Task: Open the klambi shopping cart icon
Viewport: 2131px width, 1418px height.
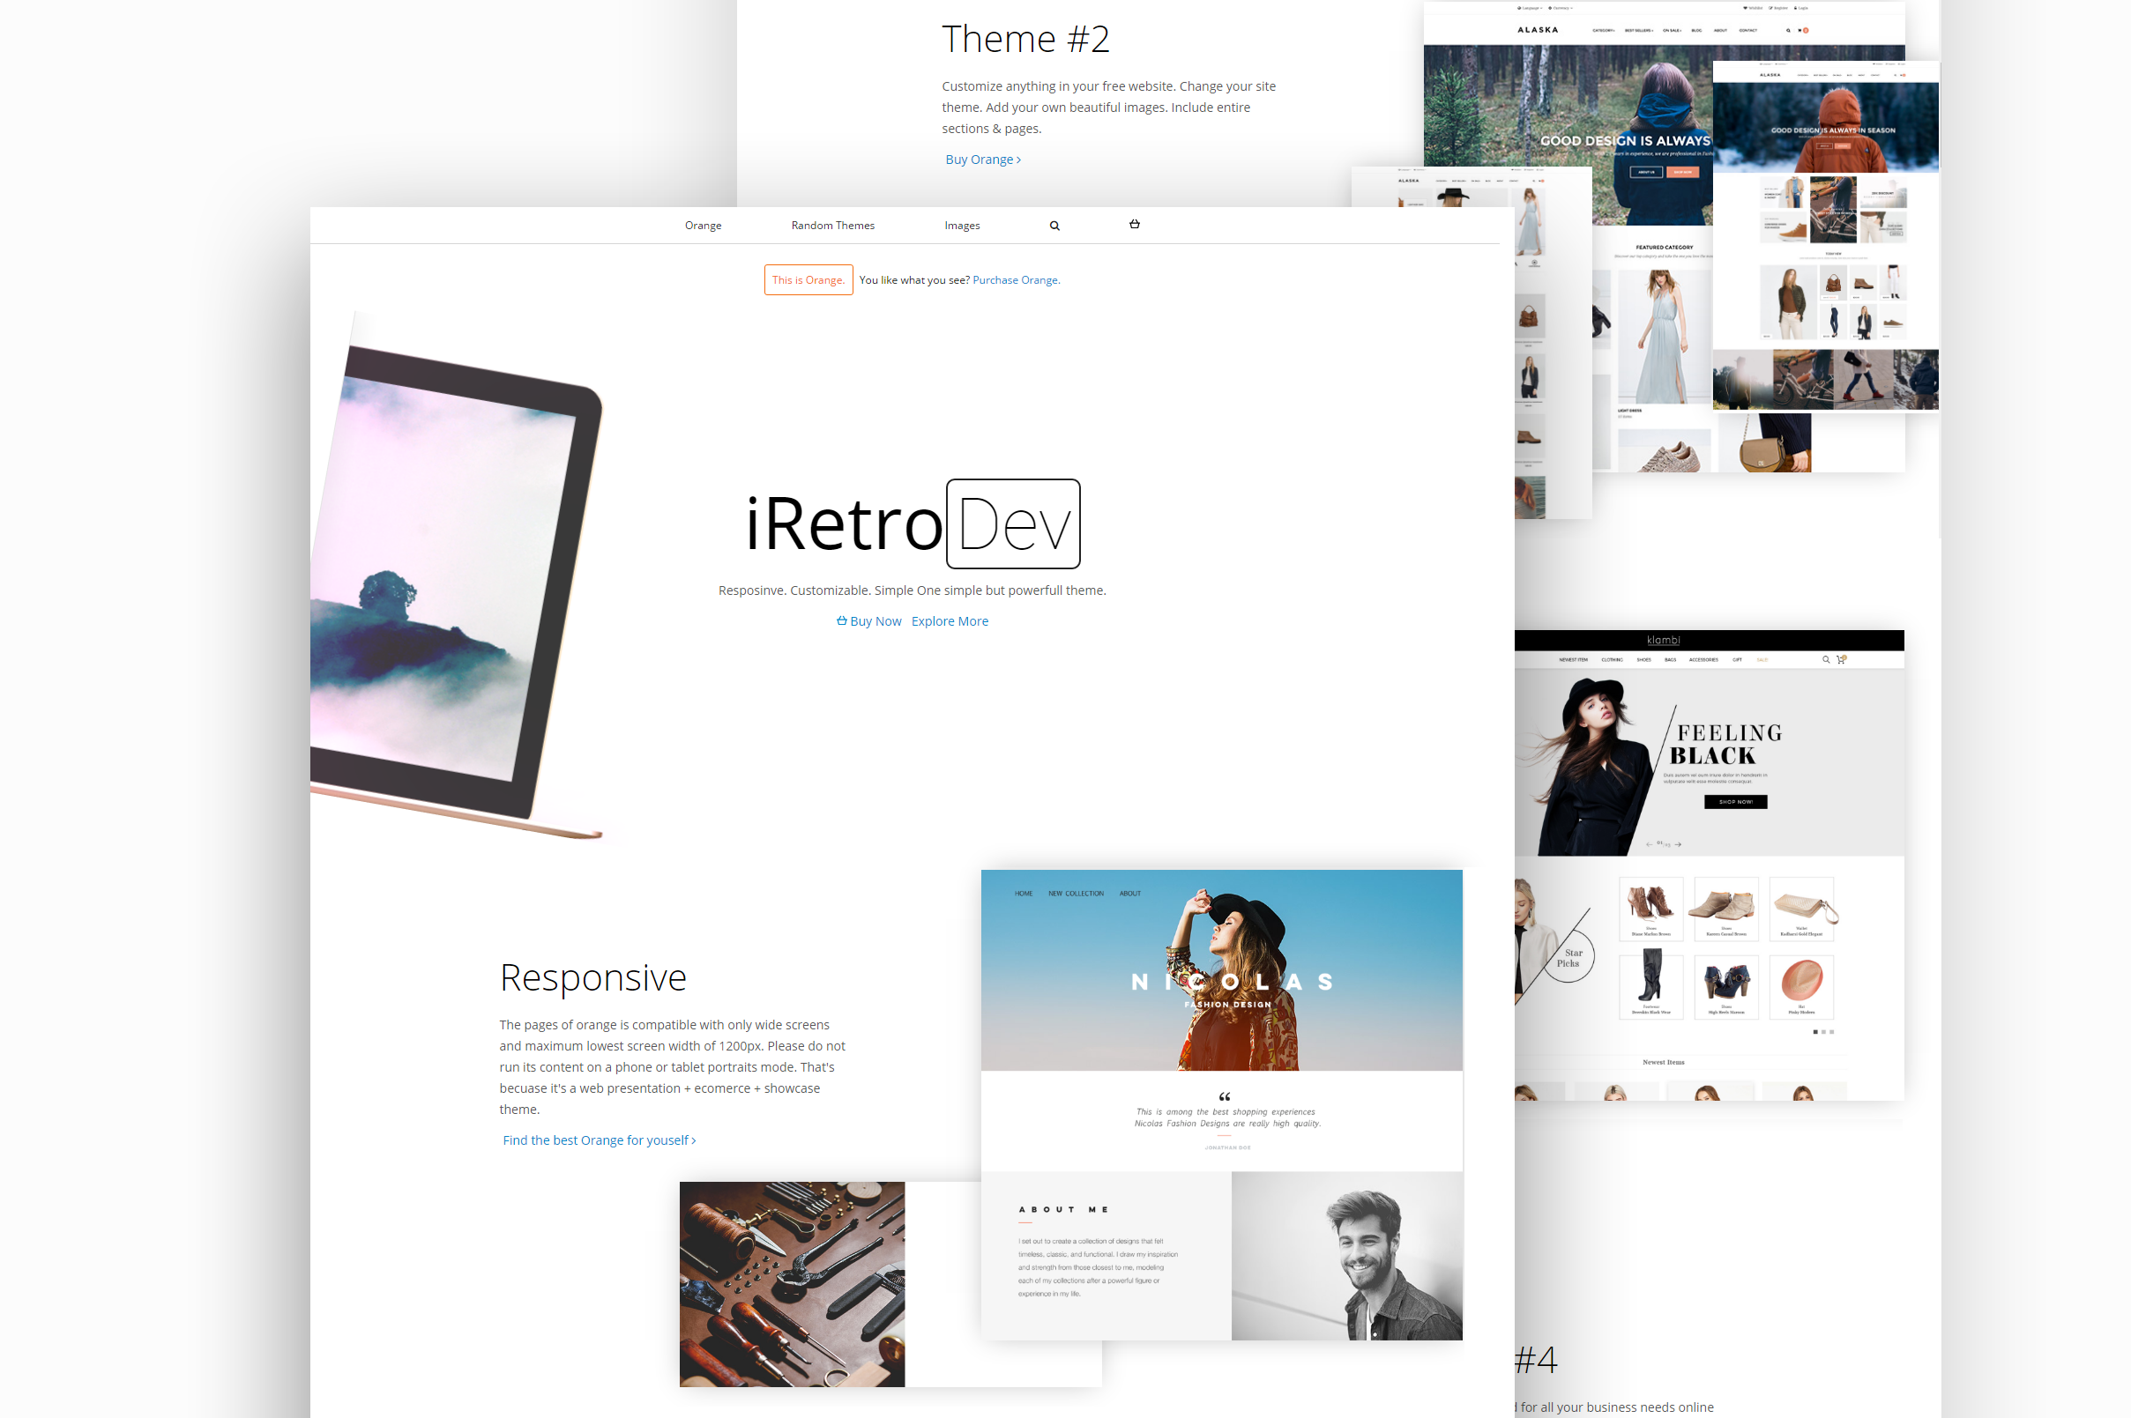Action: (1843, 659)
